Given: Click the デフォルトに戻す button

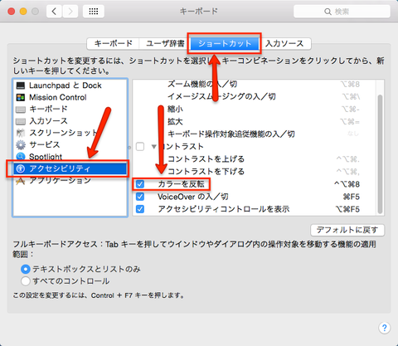Looking at the screenshot, I should (347, 230).
